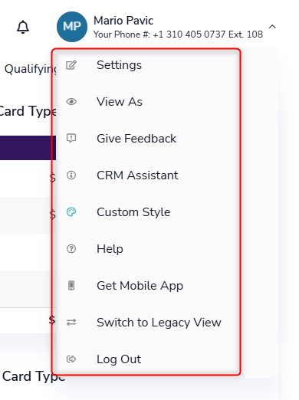Choose Give Feedback option

point(146,139)
